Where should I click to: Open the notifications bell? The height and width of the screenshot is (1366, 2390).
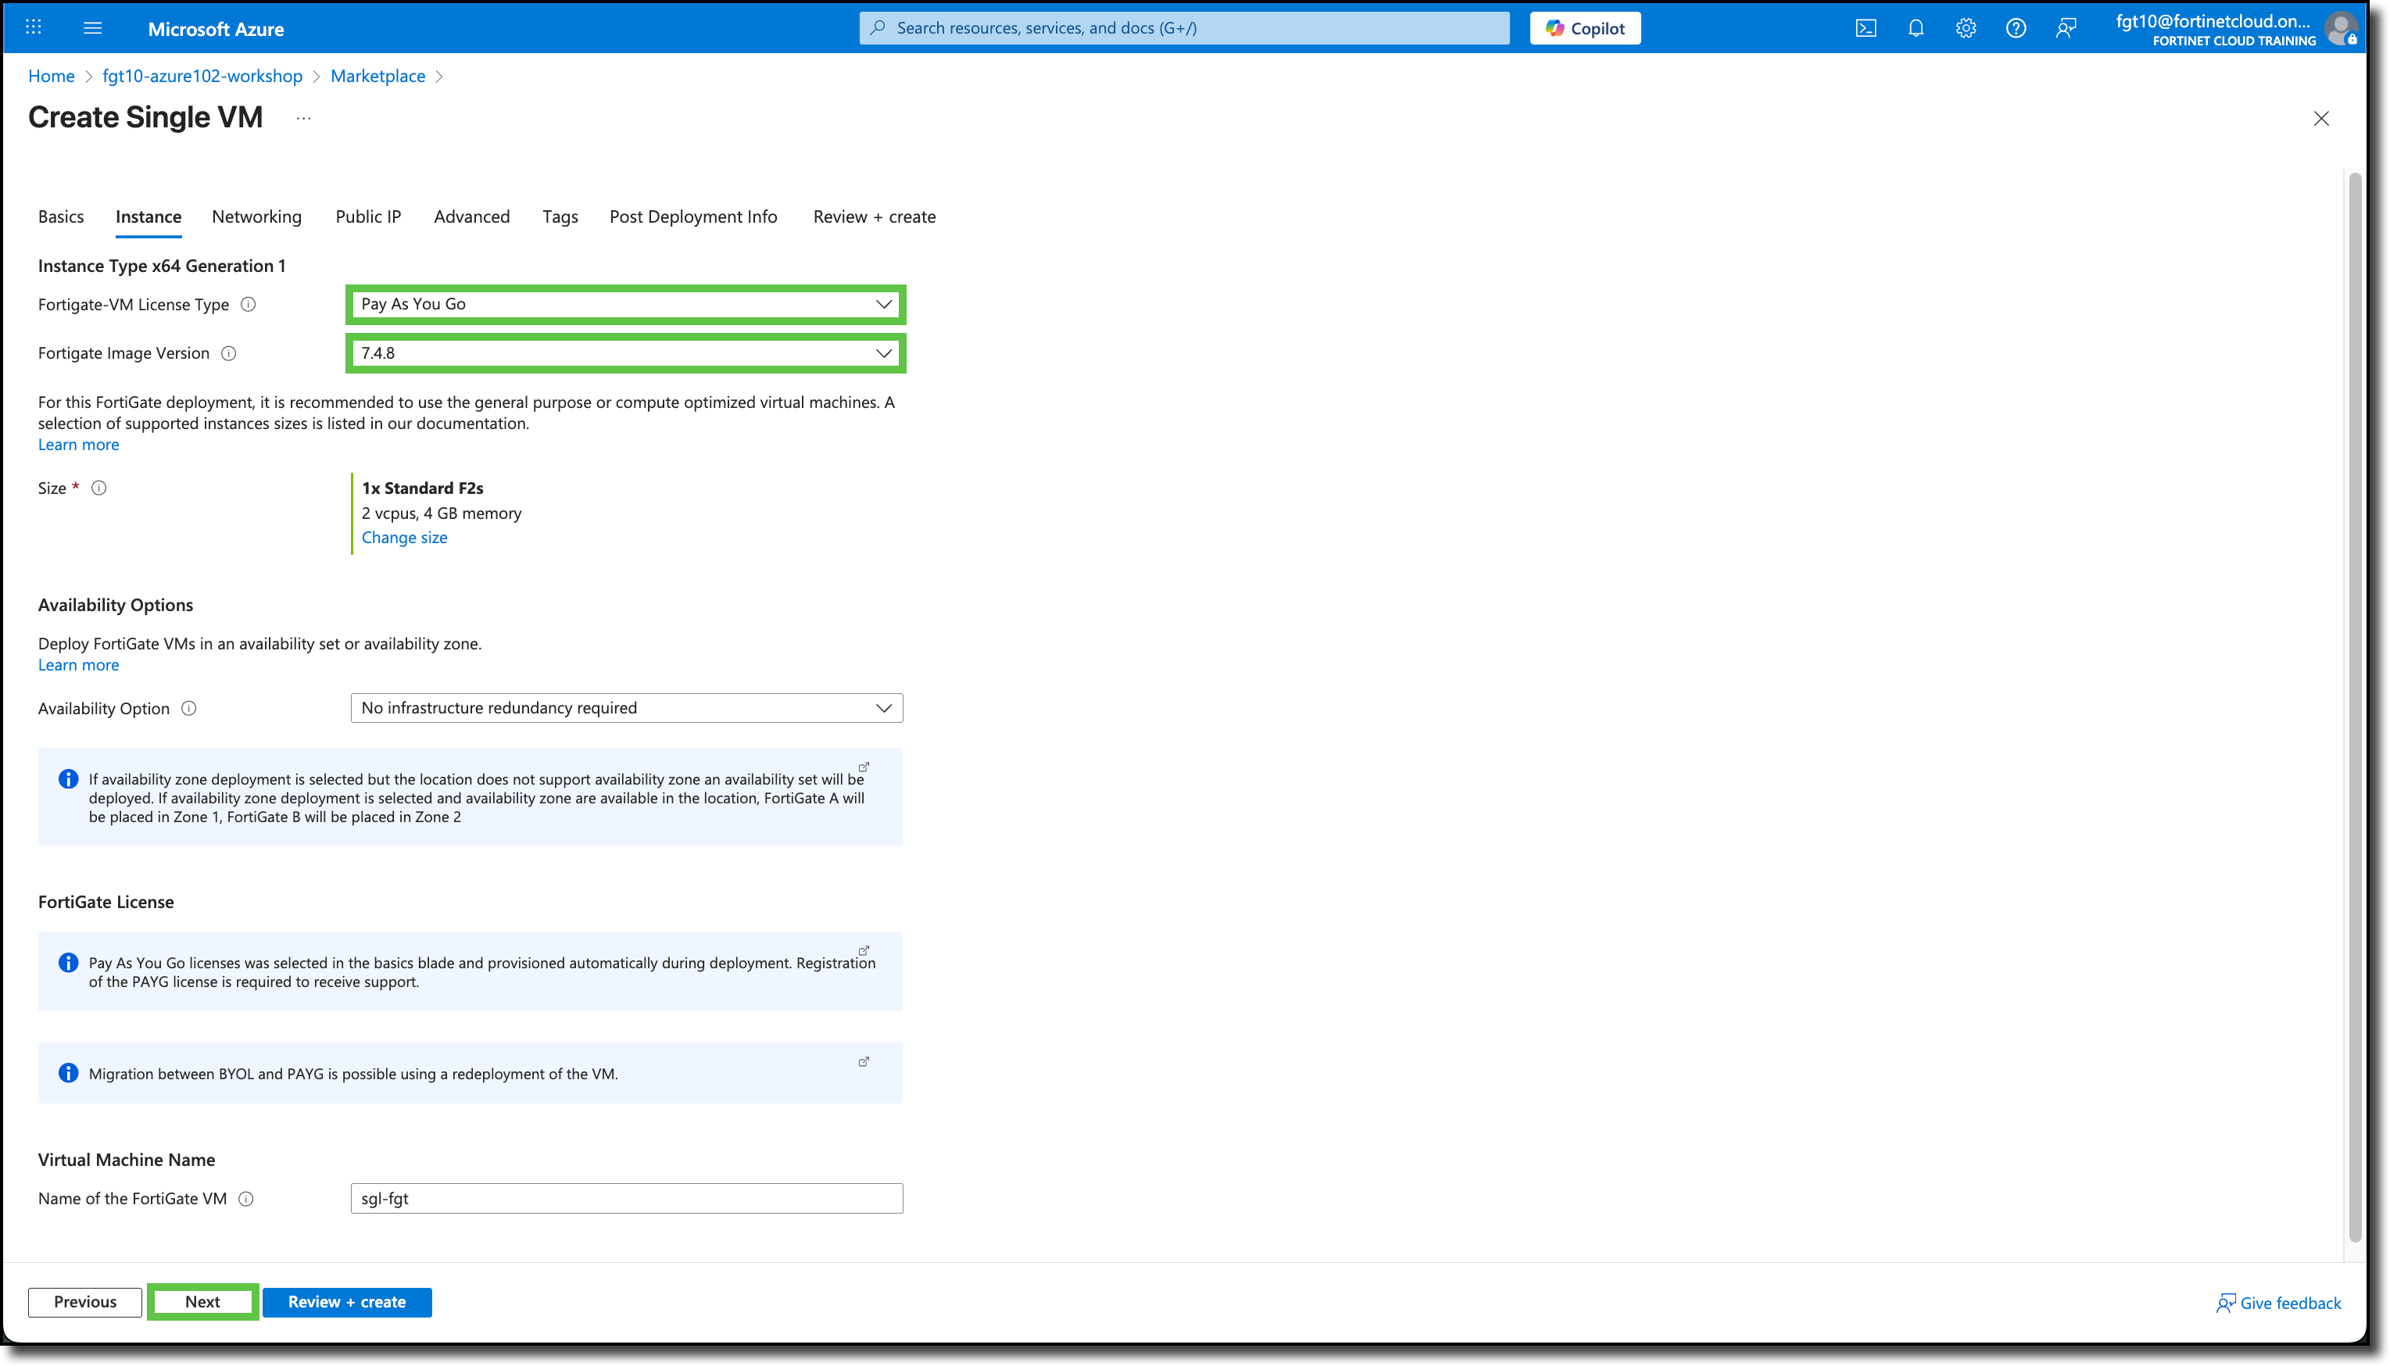click(x=1915, y=28)
